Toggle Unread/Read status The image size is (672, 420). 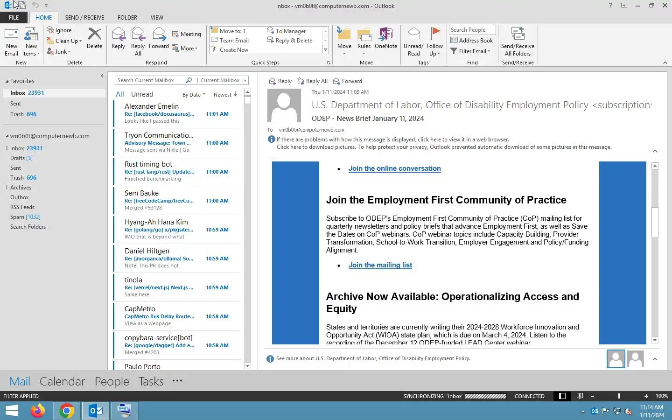click(413, 42)
